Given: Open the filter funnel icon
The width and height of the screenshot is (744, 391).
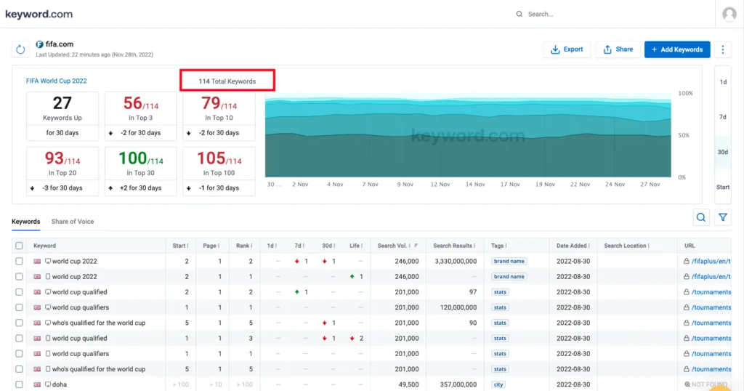Looking at the screenshot, I should [x=723, y=217].
